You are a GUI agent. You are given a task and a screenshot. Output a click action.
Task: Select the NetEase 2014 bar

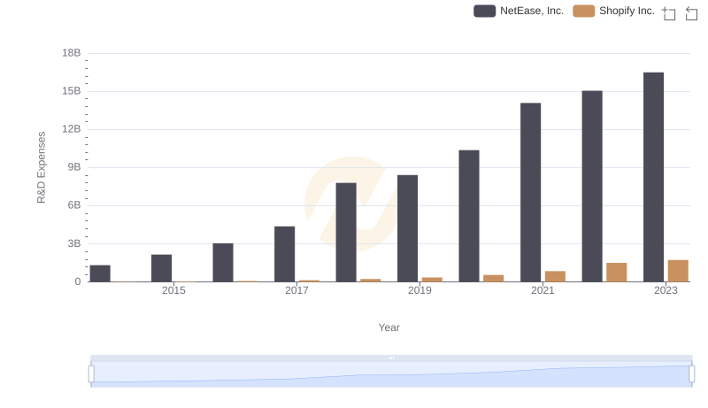100,273
